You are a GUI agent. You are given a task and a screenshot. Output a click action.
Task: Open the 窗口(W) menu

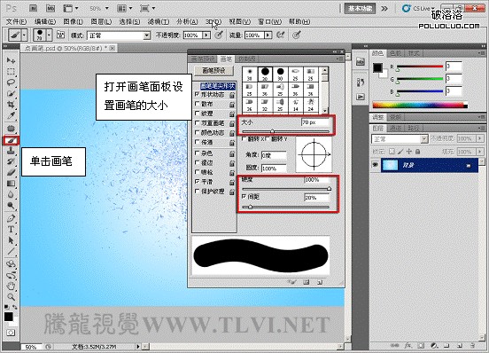coord(270,21)
